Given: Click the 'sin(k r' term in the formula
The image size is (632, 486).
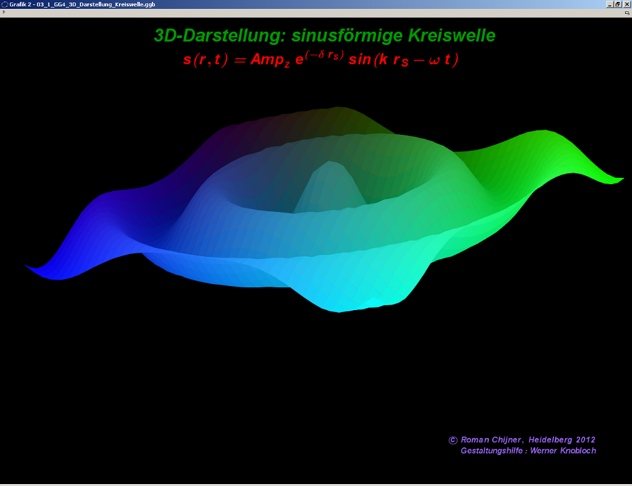Looking at the screenshot, I should [x=373, y=60].
